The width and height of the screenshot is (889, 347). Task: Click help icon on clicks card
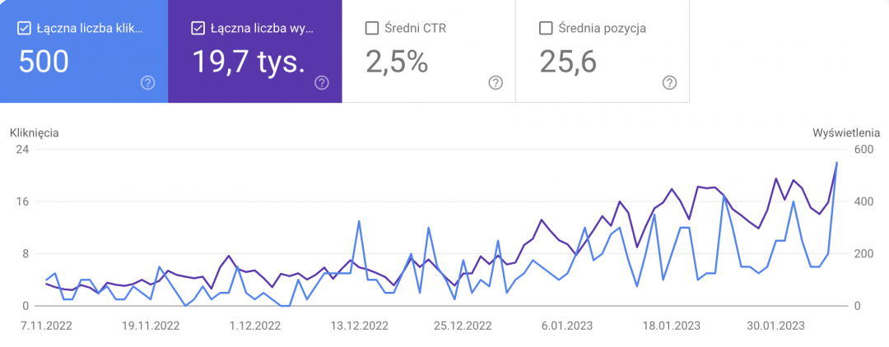[148, 82]
